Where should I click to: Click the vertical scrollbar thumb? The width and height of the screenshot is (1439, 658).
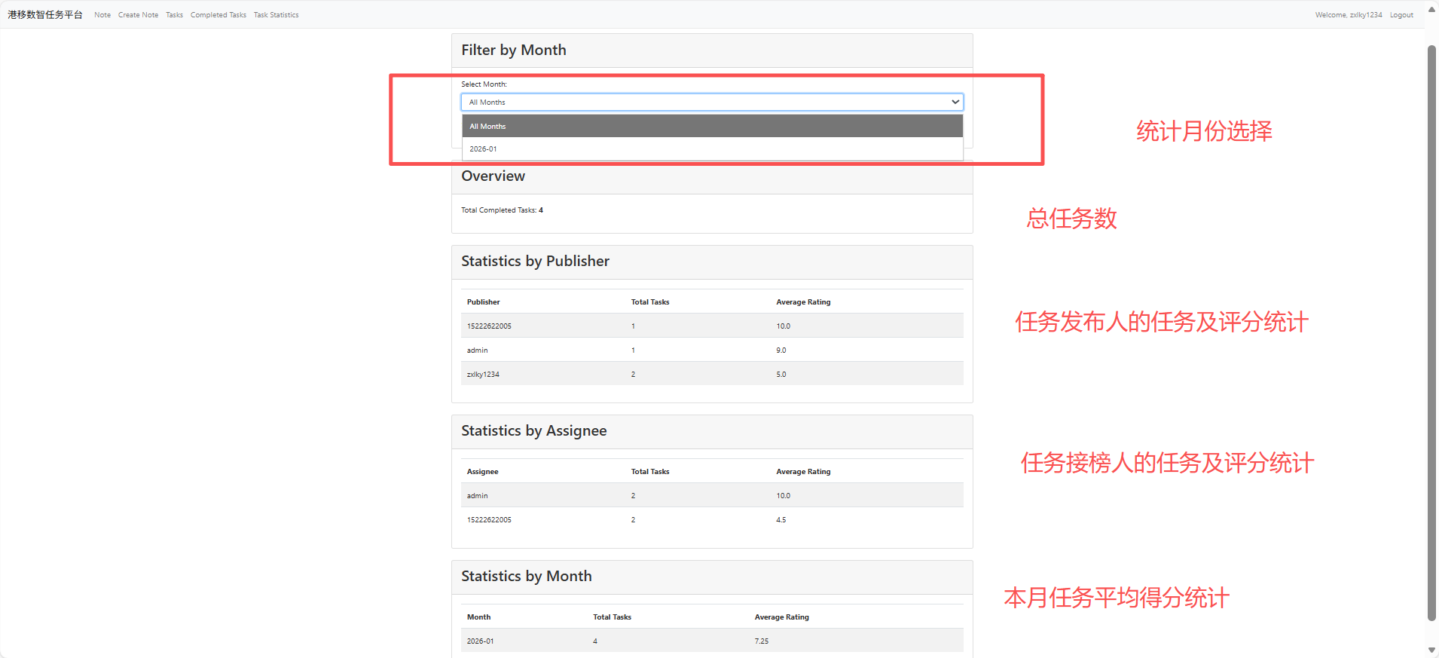click(1431, 332)
